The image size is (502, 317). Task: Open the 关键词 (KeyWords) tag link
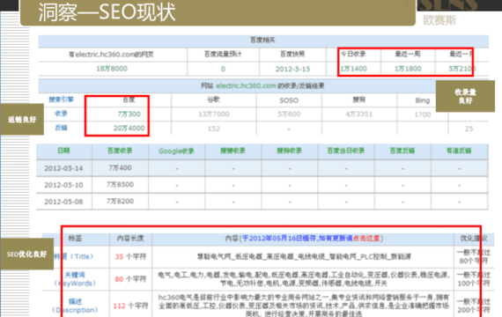pos(74,279)
